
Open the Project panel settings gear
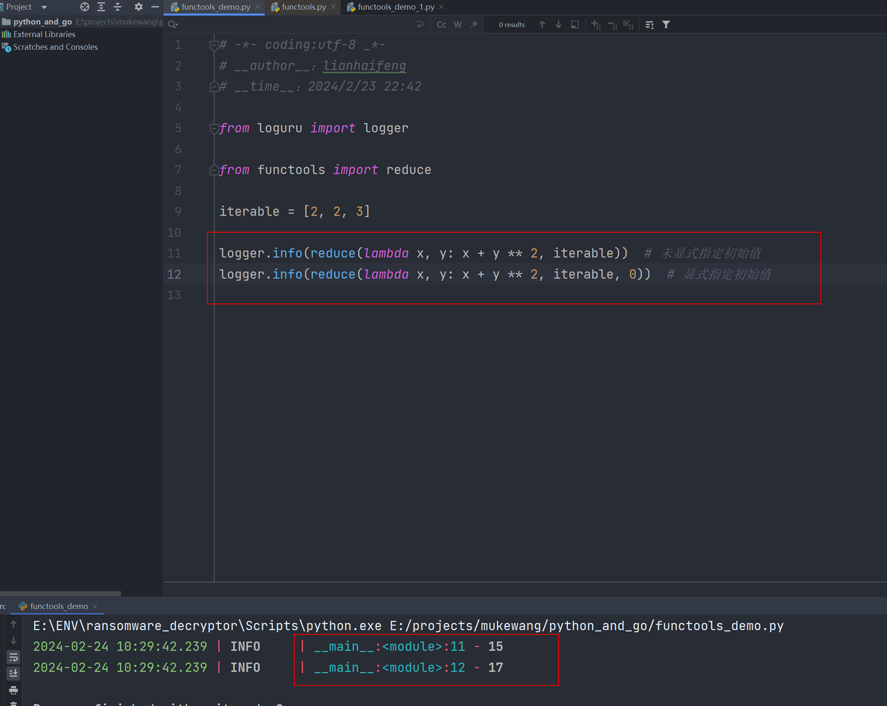pyautogui.click(x=138, y=7)
